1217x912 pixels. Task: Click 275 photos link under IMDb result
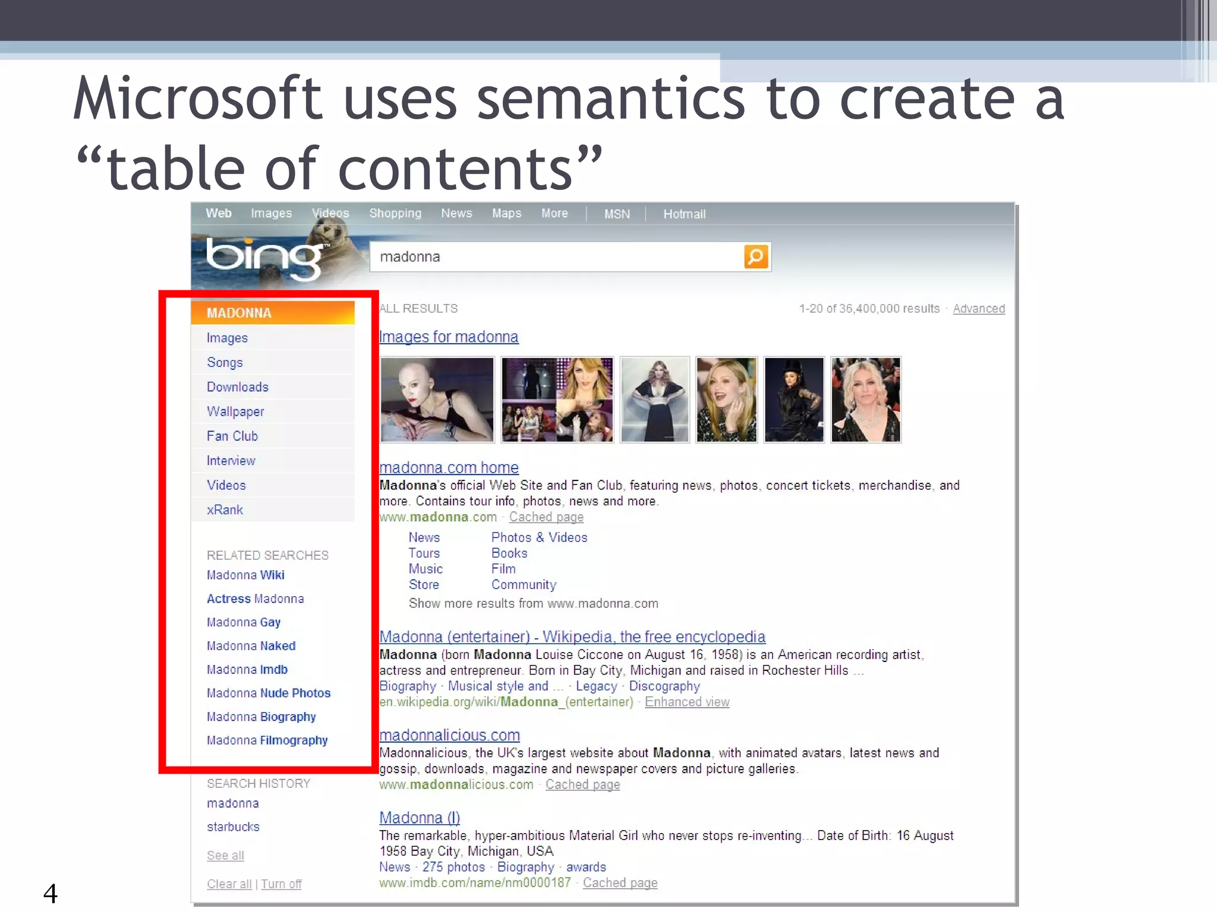(x=453, y=867)
